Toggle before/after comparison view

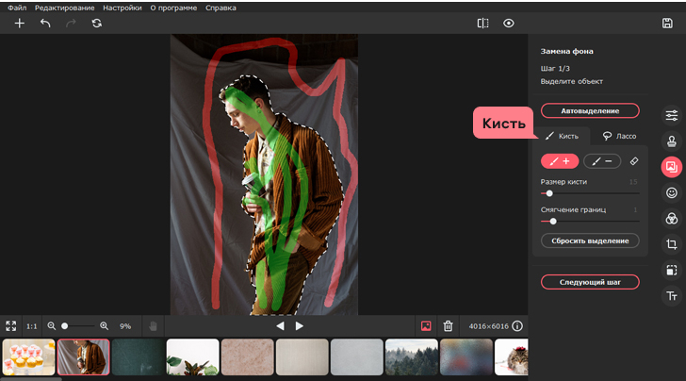point(482,23)
